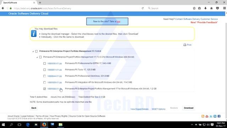Open Windows taskbar search

[11, 125]
